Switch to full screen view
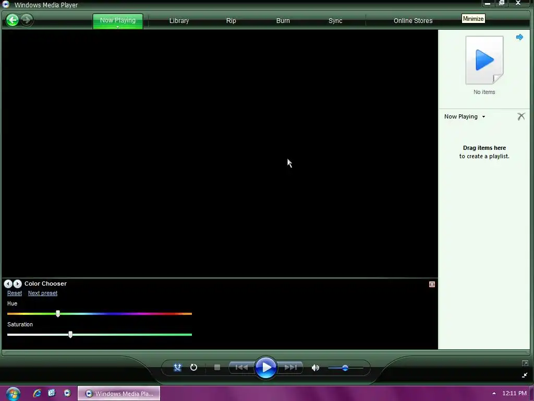 (x=525, y=363)
